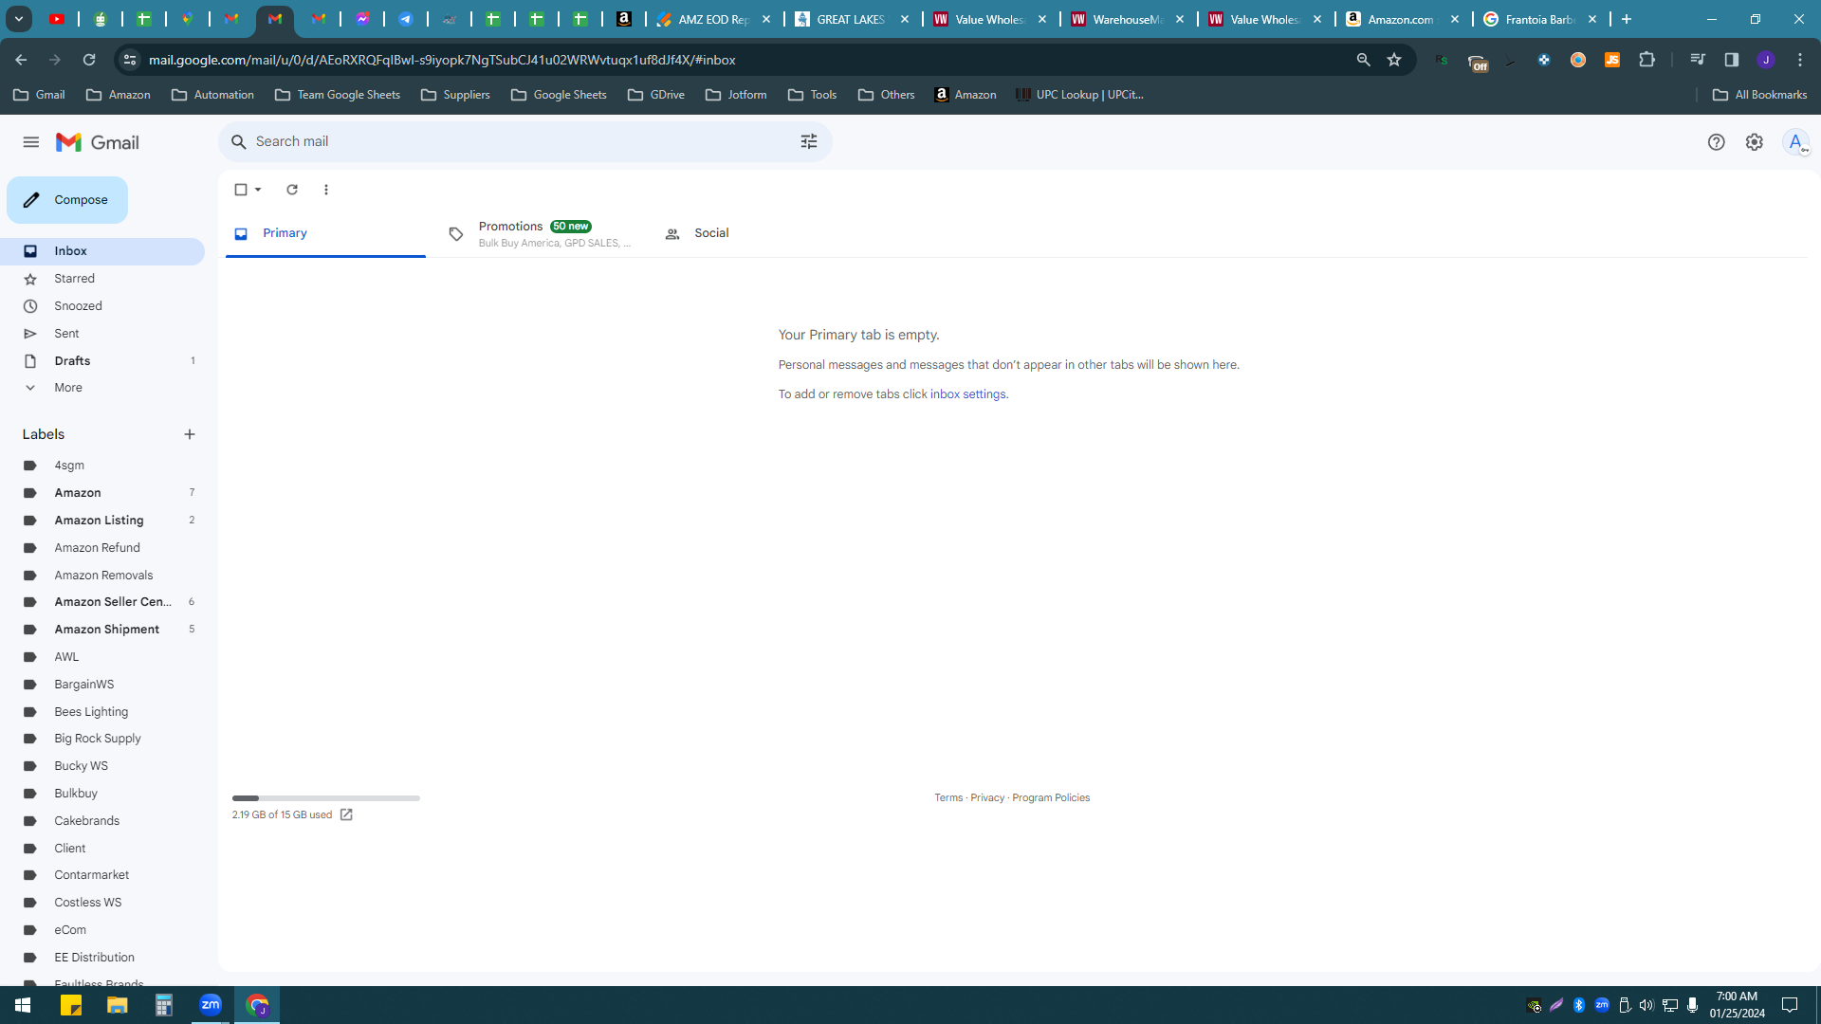Expand the More sidebar section

pyautogui.click(x=102, y=388)
